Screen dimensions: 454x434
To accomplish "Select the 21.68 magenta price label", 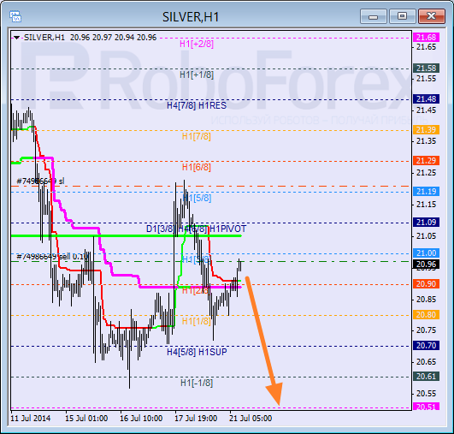I will (426, 38).
